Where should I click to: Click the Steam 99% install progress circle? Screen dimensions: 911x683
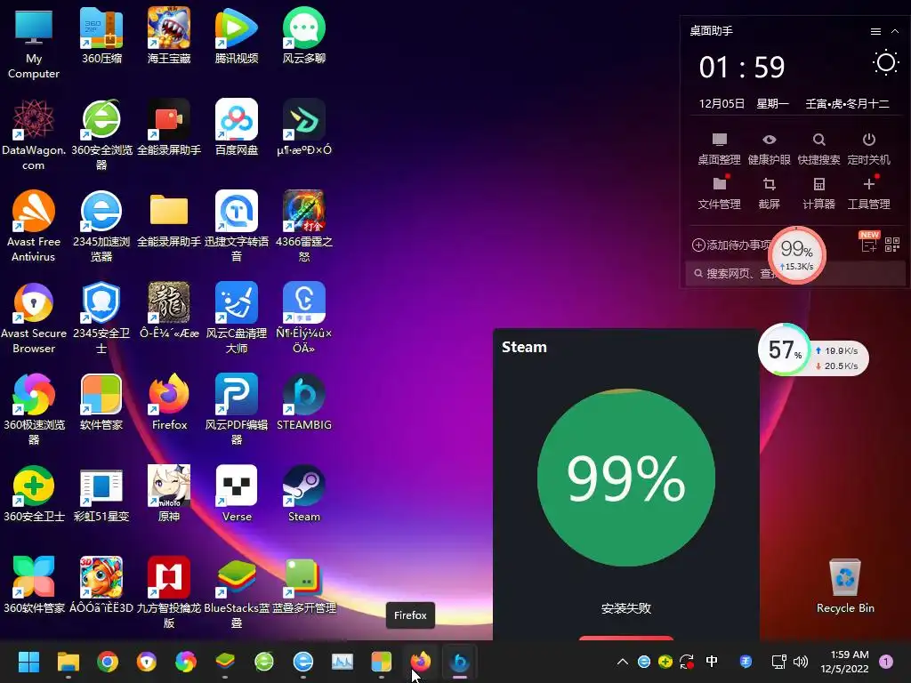(x=625, y=478)
